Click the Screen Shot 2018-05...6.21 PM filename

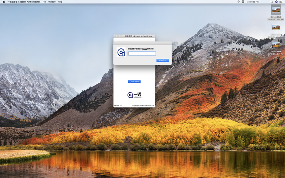click(x=276, y=53)
